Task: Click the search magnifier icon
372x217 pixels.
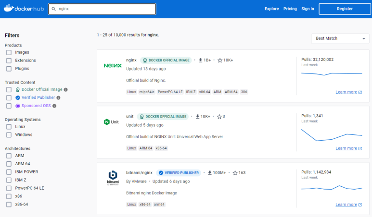Action: tap(54, 9)
